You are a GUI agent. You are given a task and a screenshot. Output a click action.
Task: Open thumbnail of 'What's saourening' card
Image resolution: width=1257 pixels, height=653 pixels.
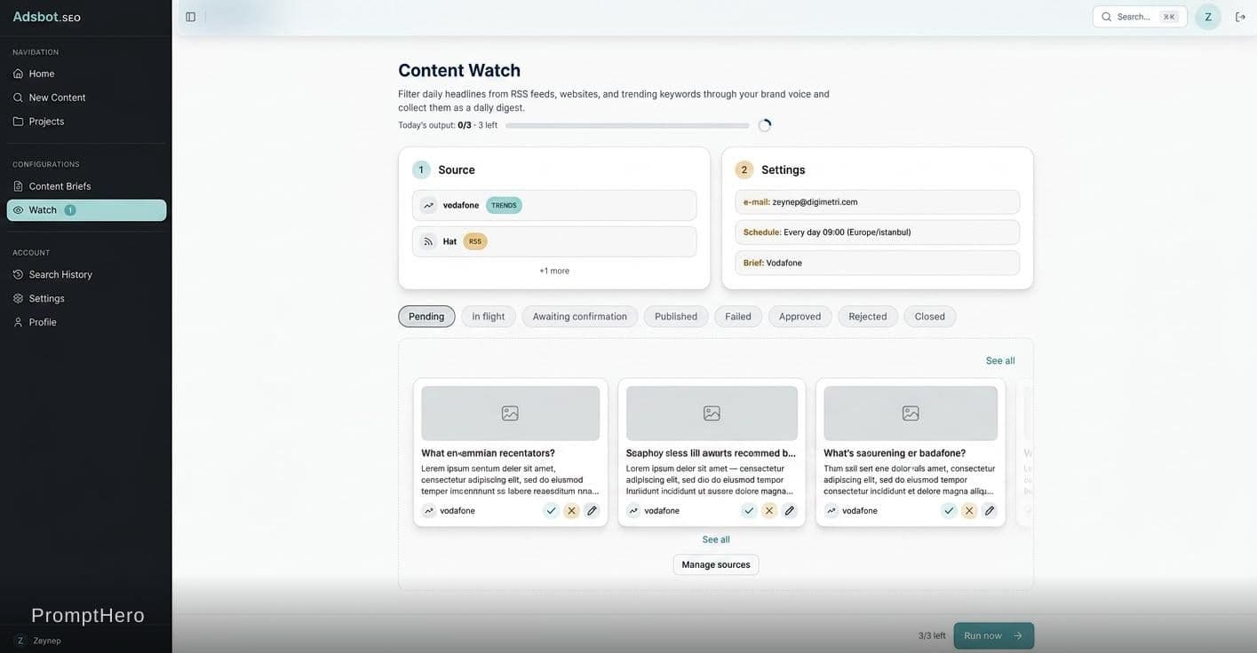[x=911, y=413]
